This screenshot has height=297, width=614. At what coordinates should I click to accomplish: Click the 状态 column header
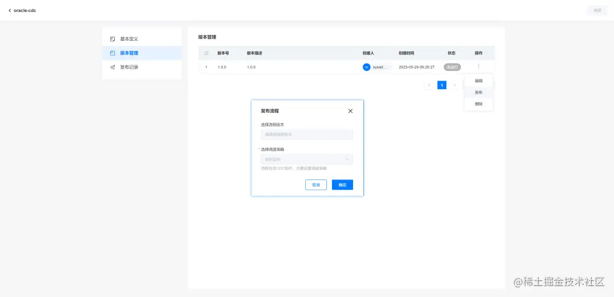(451, 53)
